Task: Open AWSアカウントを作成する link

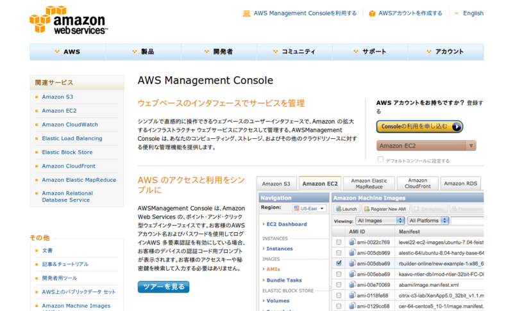Action: click(410, 13)
